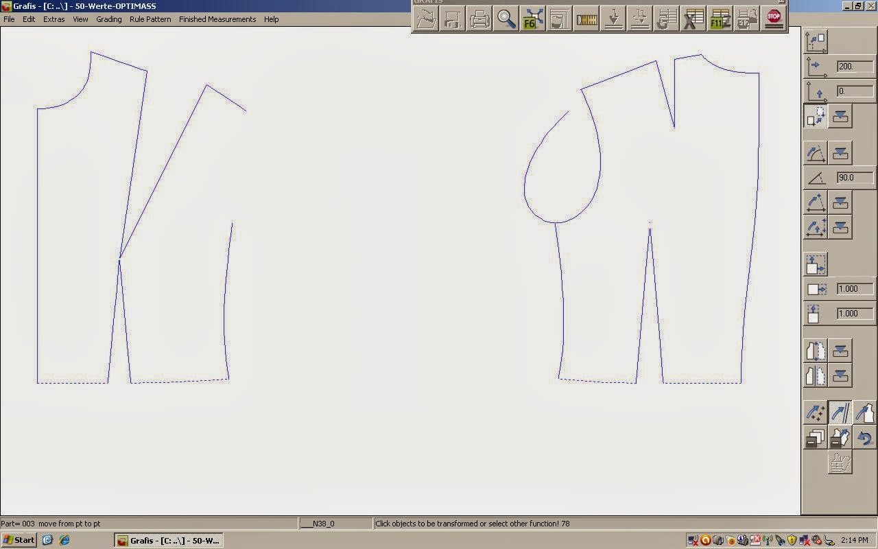Click the vertical scale icon beside second 1.000
Screen dimensions: 878x549
click(x=816, y=314)
